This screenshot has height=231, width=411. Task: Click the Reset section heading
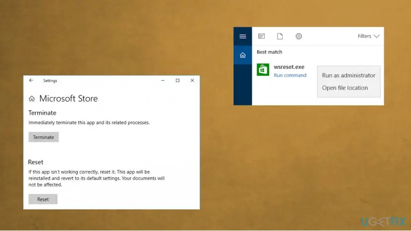[x=36, y=162]
